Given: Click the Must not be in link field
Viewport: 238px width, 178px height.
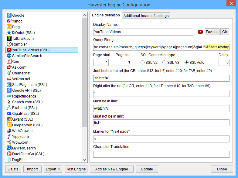Looking at the screenshot, I should coord(161,123).
